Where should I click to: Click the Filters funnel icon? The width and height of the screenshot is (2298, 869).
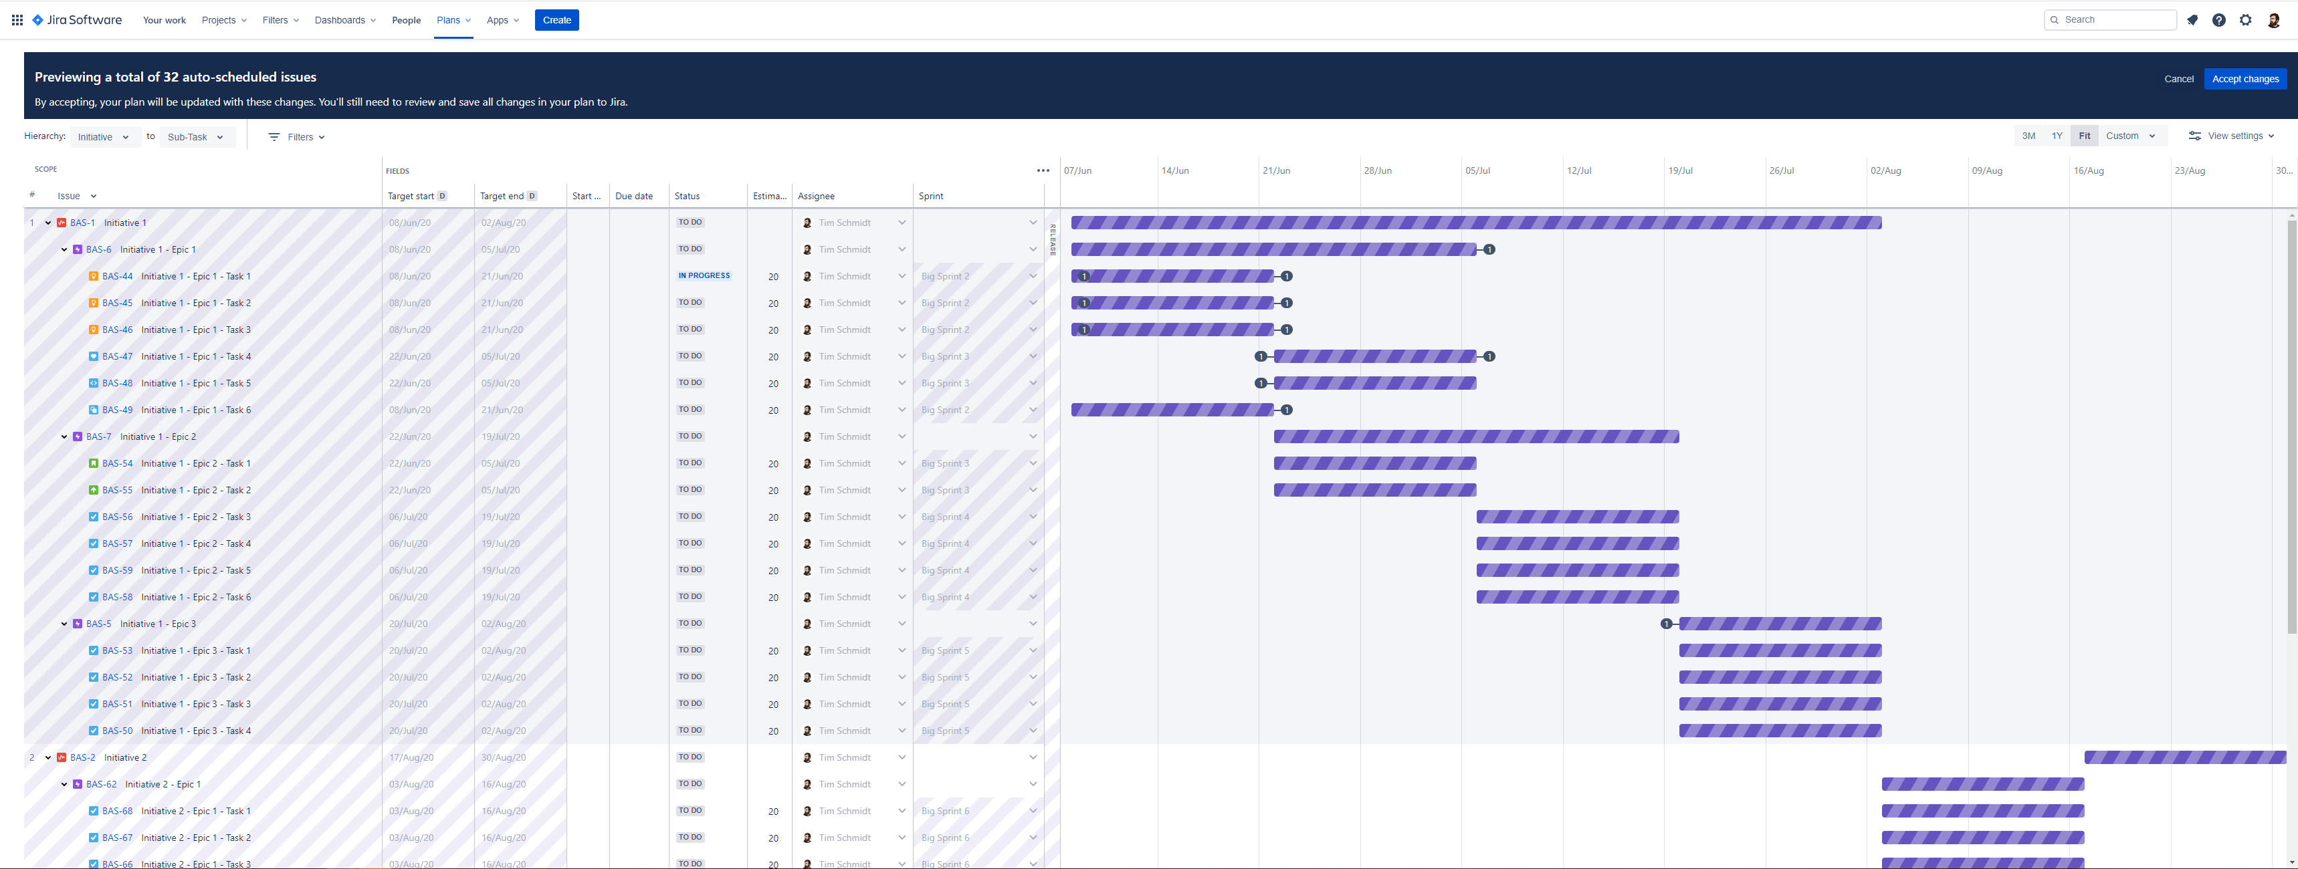[x=274, y=137]
